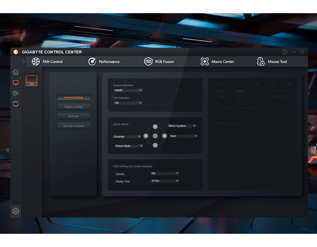Viewport: 317px width, 247px height.
Task: Click the Quick Switch right arrow button
Action: (x=164, y=136)
